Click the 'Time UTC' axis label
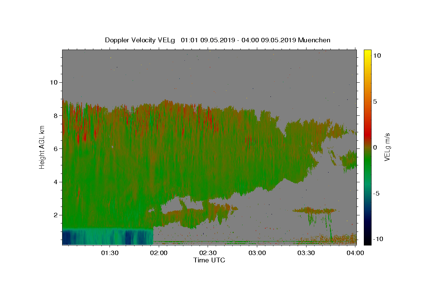Image resolution: width=441 pixels, height=294 pixels. click(209, 260)
